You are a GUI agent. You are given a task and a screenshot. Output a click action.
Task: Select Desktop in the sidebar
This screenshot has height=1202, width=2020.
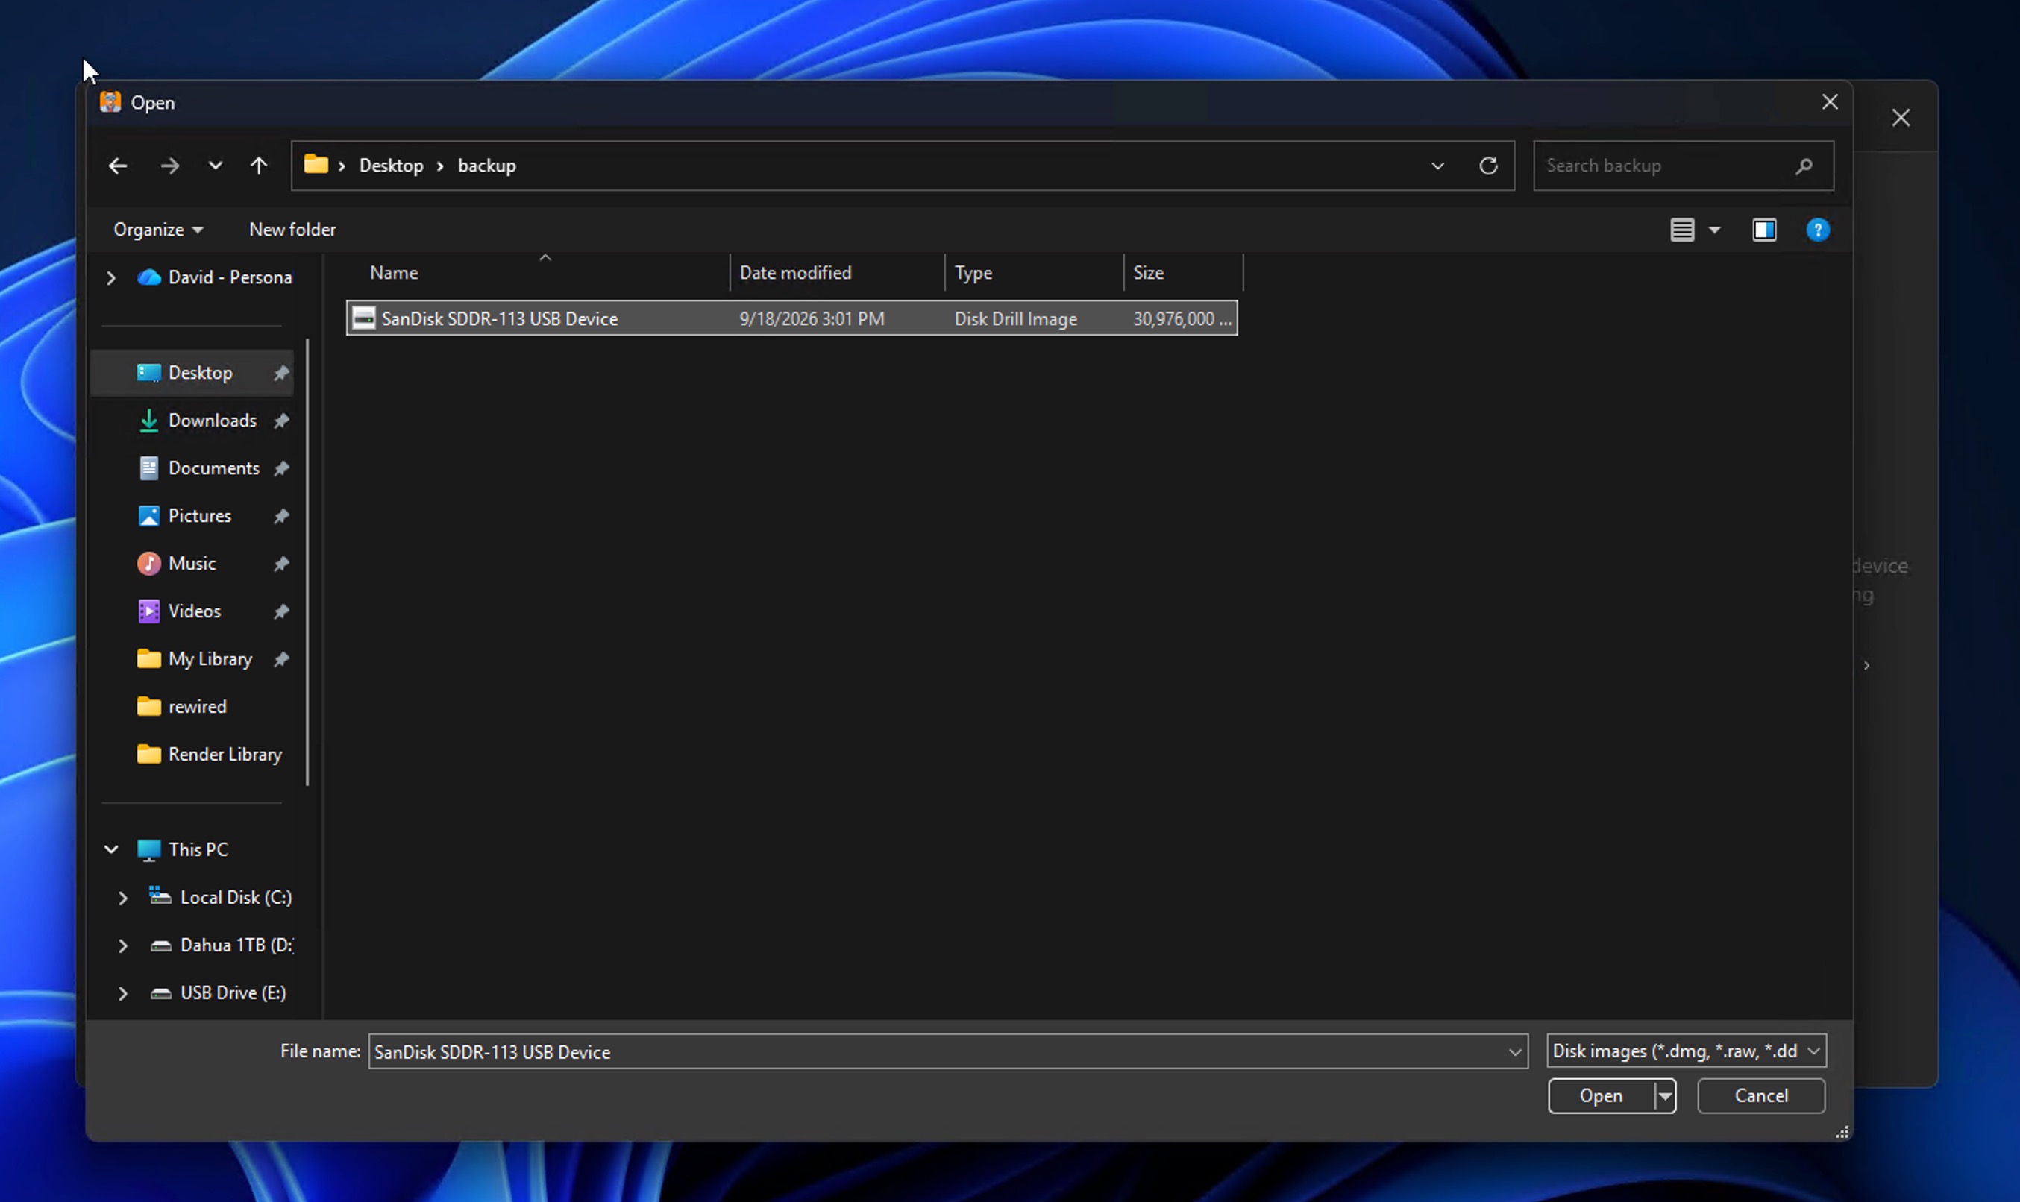[x=191, y=373]
